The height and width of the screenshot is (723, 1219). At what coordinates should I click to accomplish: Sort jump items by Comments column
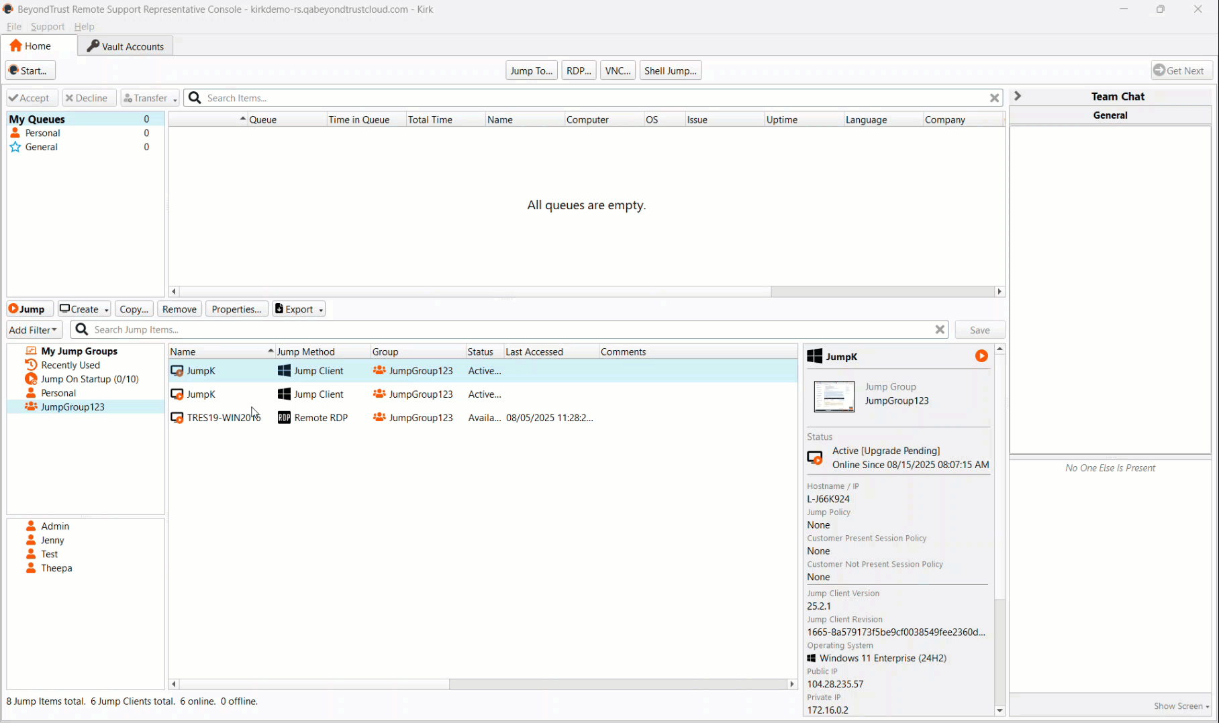(x=698, y=351)
